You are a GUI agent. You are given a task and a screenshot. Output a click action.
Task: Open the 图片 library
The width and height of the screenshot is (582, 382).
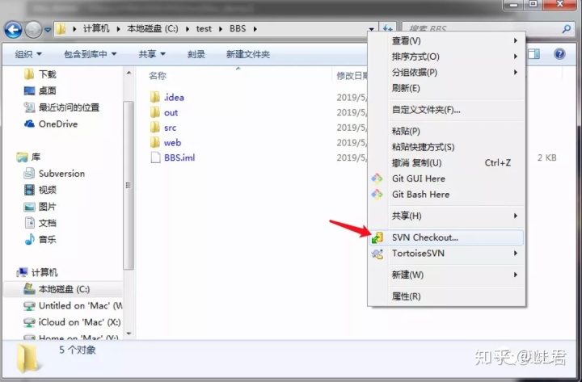click(40, 207)
